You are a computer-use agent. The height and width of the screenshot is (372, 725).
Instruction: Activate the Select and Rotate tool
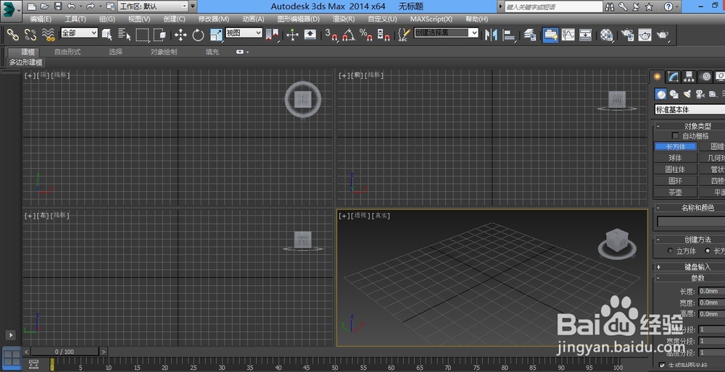click(x=198, y=35)
